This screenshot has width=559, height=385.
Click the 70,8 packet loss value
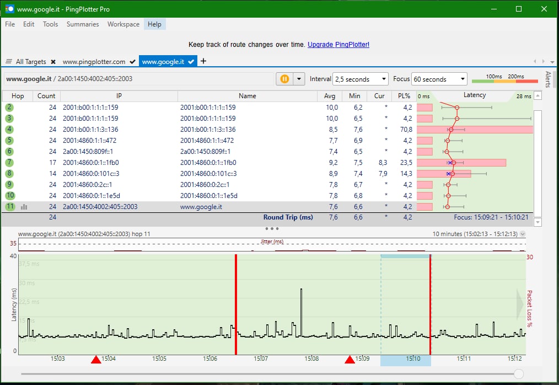click(x=406, y=130)
